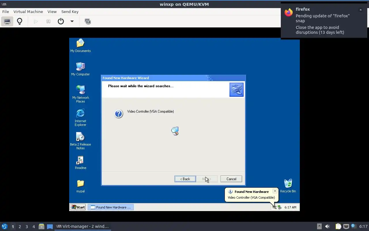
Task: Select the Readme desktop shortcut
Action: pyautogui.click(x=80, y=163)
